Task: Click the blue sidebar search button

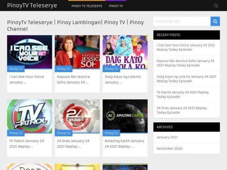Action: point(215,22)
